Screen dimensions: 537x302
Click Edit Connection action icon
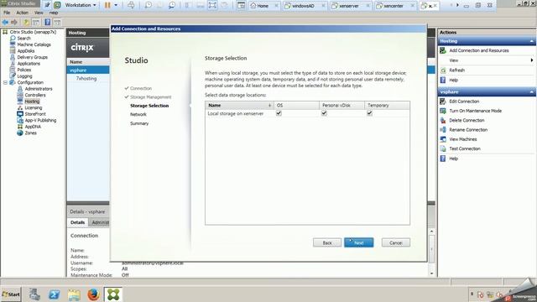point(443,102)
